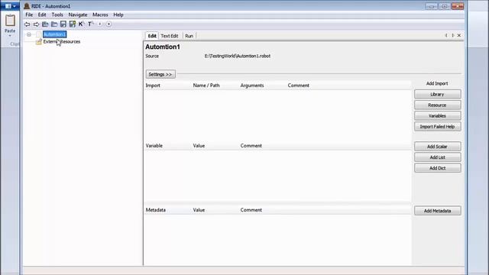
Task: Select External Resources tree item
Action: coord(62,41)
